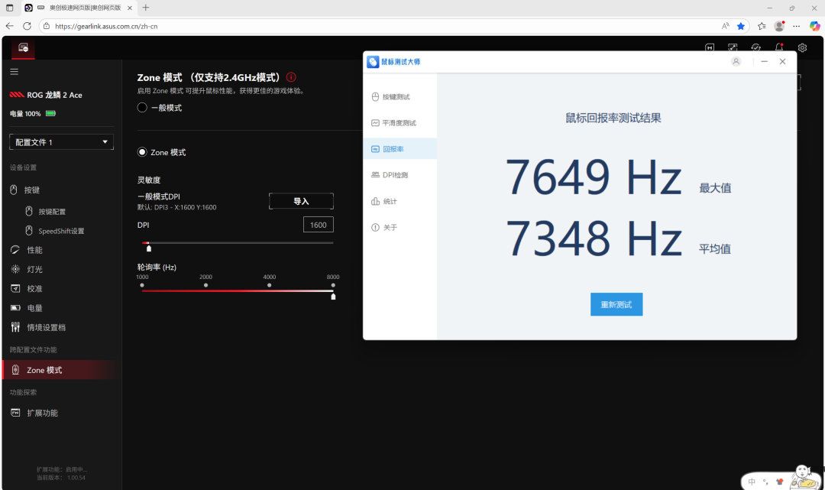
Task: Open 关于 tab in mouse tester
Action: 400,227
